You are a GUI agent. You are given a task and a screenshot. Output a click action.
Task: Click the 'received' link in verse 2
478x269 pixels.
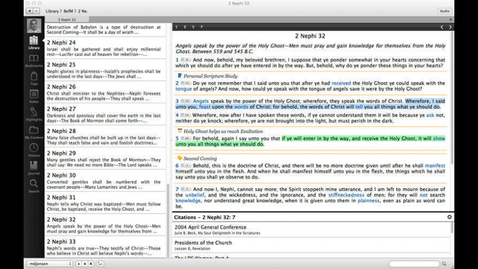(x=341, y=83)
